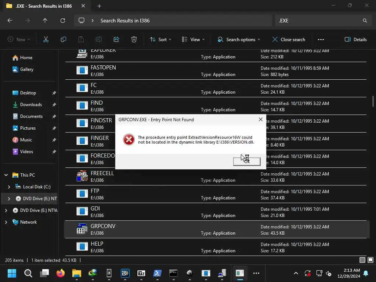Open PowerShell from the taskbar
This screenshot has height=282, width=376.
(157, 273)
